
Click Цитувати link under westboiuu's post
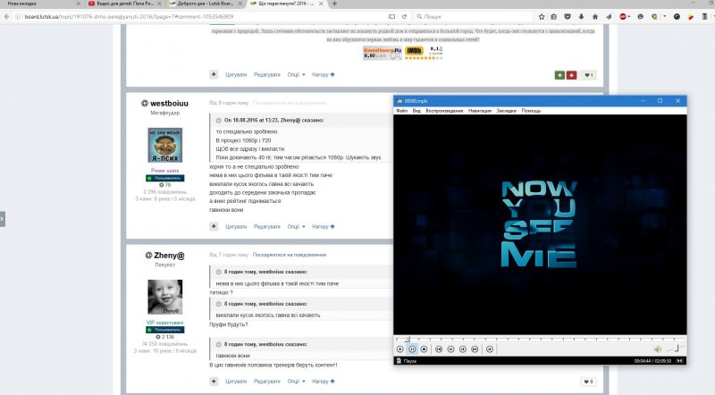[236, 226]
